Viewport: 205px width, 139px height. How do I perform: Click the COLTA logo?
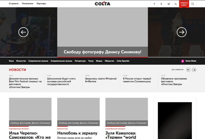pyautogui.click(x=102, y=4)
